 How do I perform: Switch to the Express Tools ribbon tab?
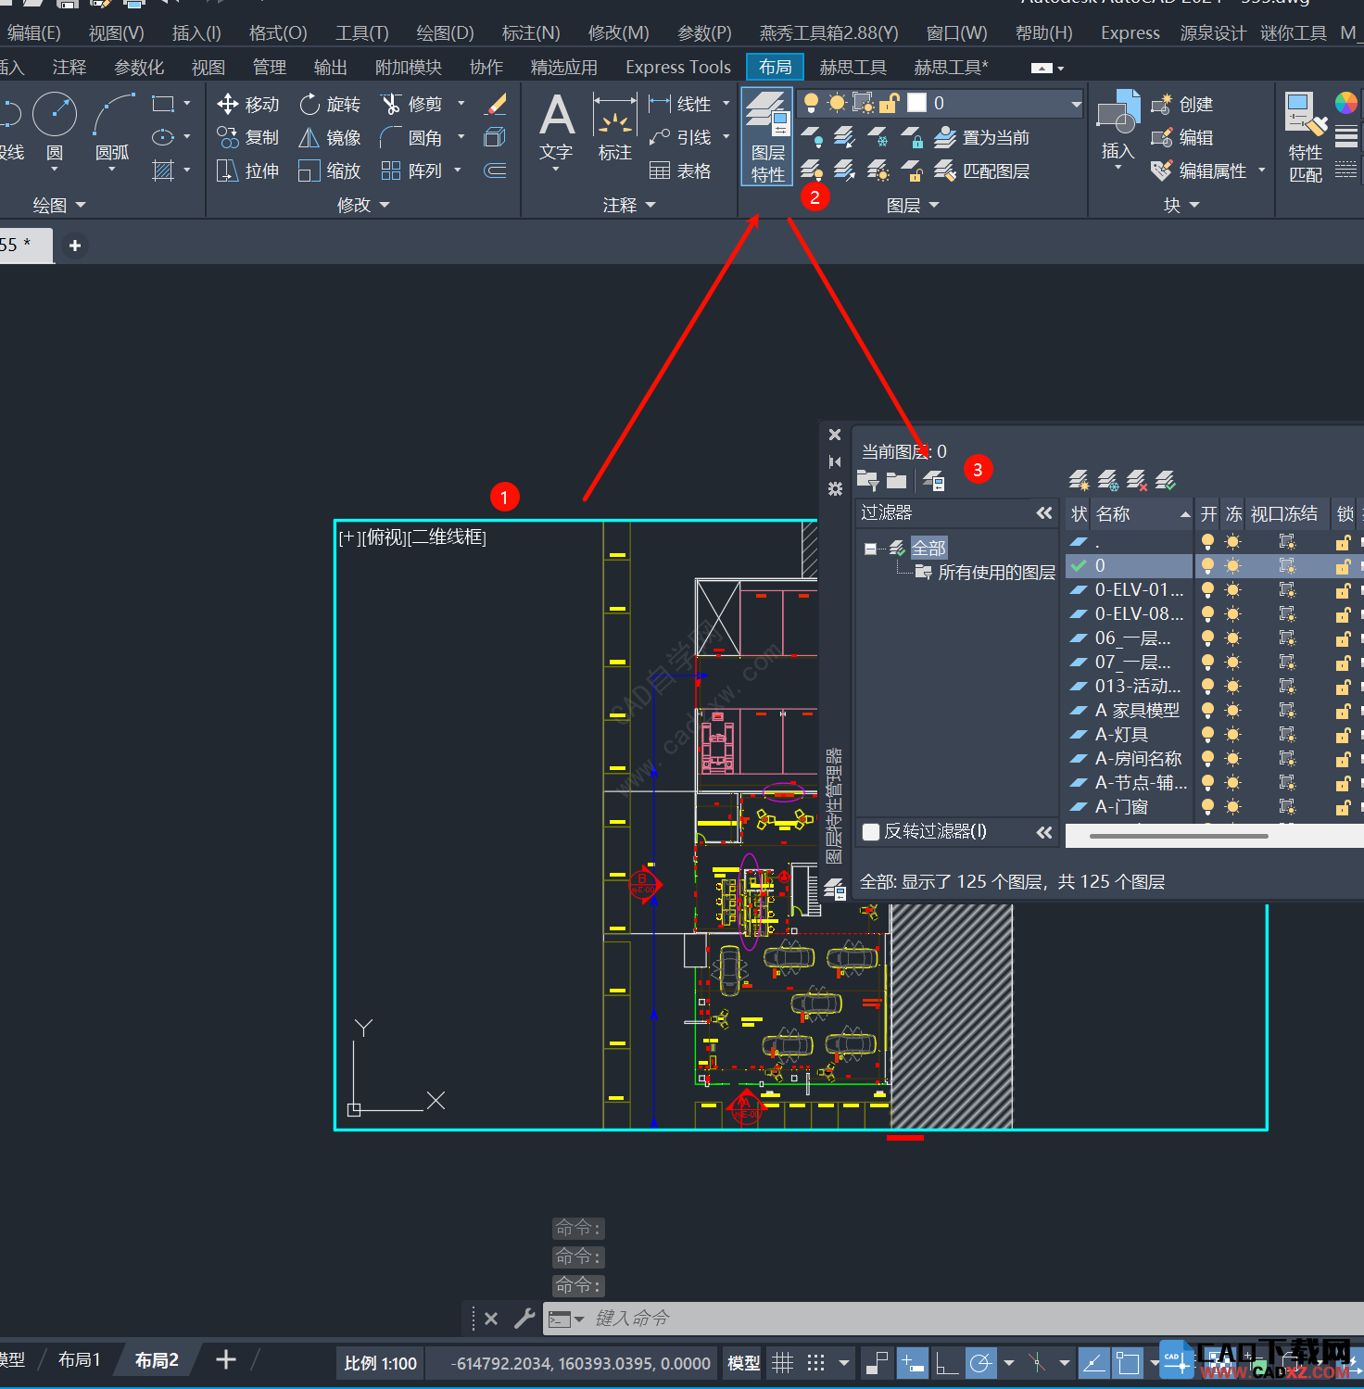click(678, 67)
